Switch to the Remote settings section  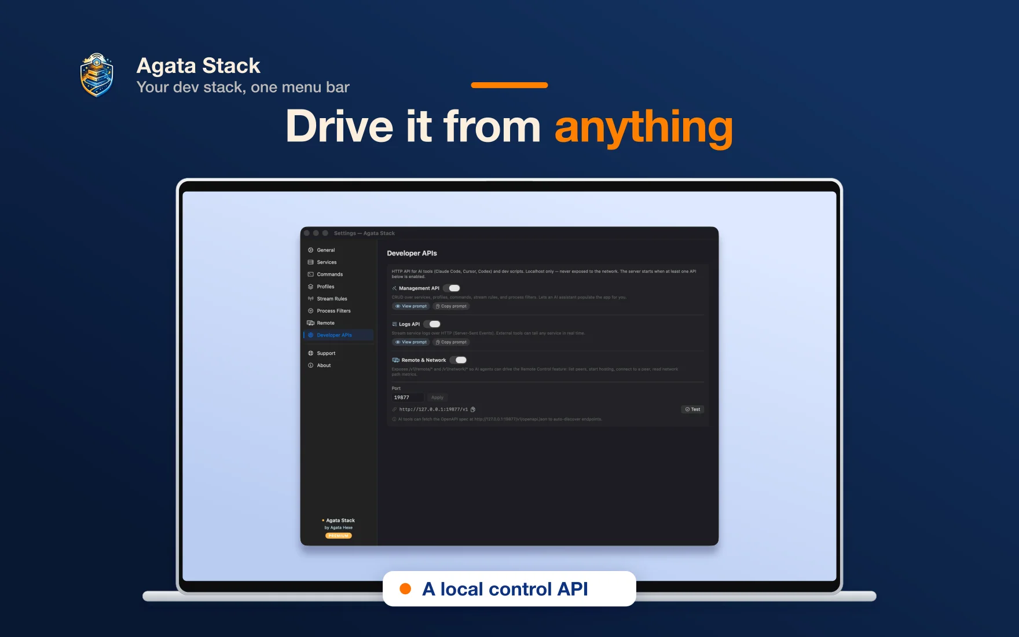[x=339, y=323]
